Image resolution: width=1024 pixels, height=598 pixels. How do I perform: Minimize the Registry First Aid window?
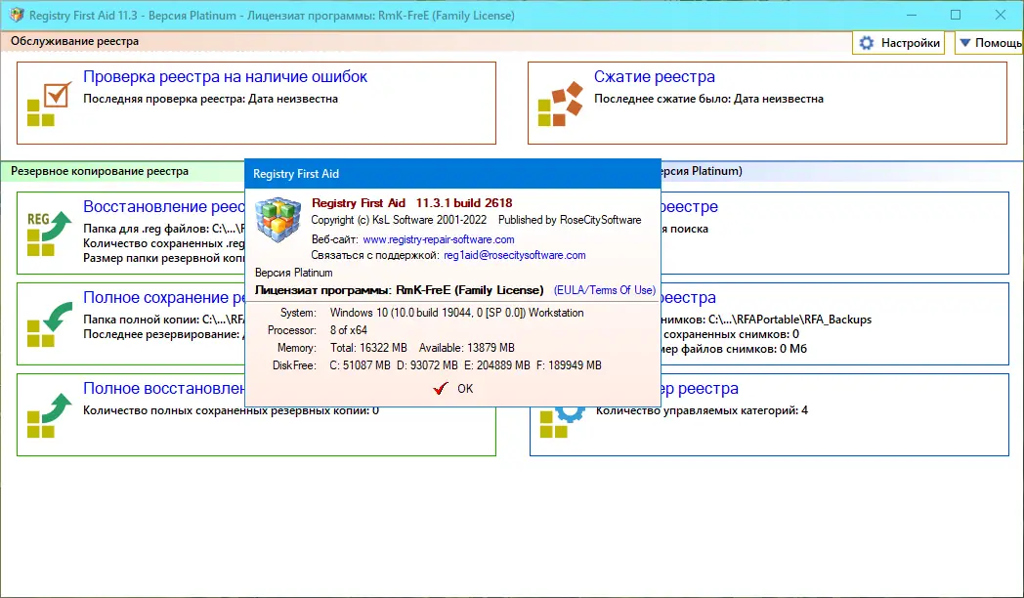coord(912,15)
